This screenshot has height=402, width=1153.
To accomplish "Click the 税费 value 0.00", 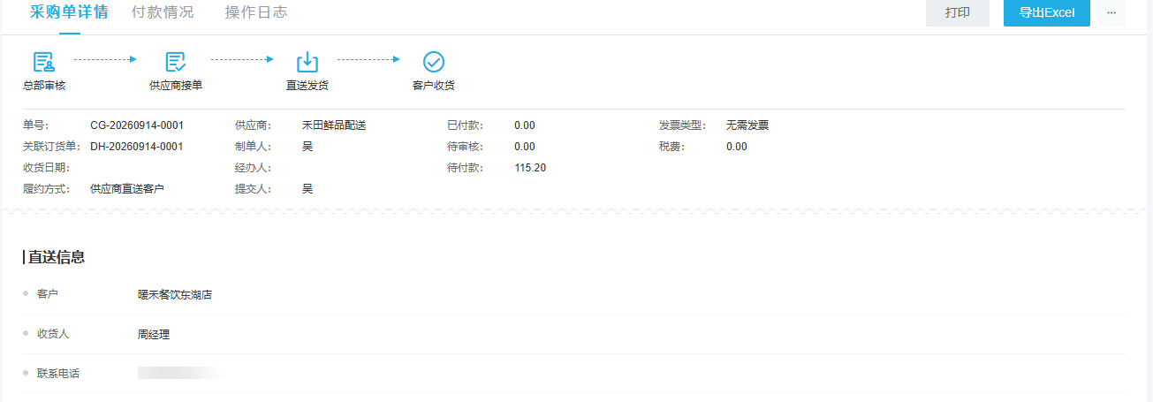I will pyautogui.click(x=737, y=147).
